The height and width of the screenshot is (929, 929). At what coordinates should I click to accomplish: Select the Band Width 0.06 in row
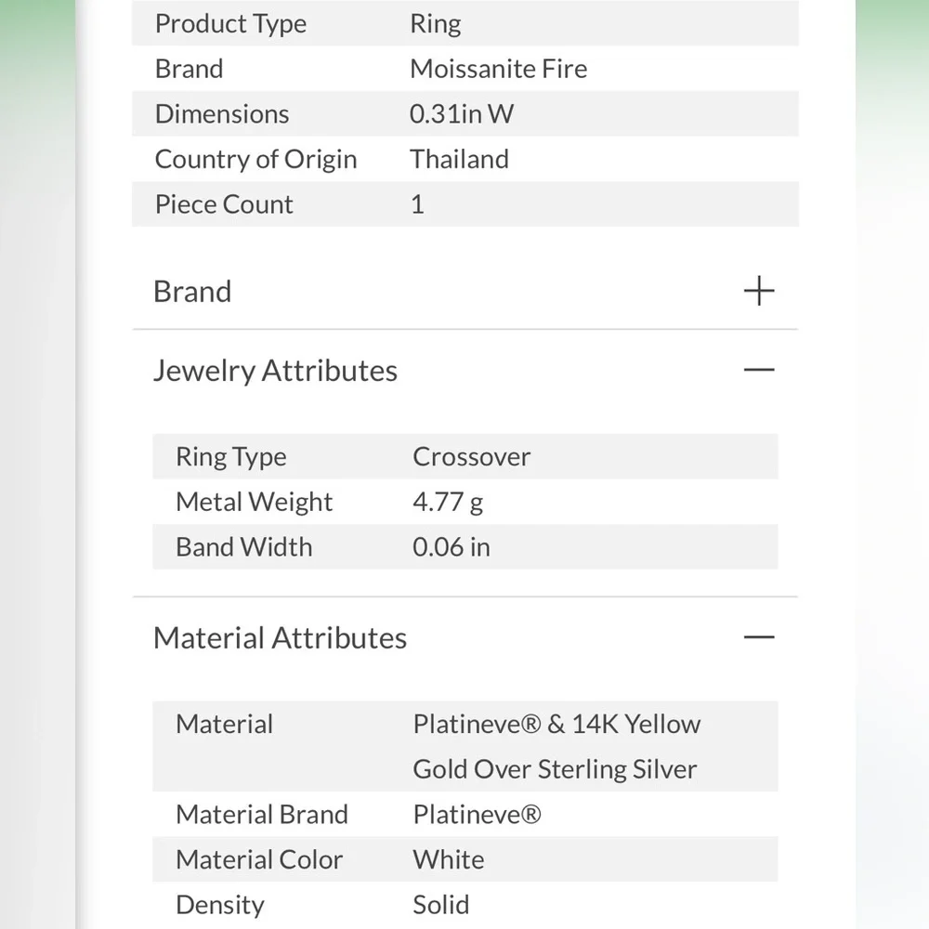[x=465, y=547]
